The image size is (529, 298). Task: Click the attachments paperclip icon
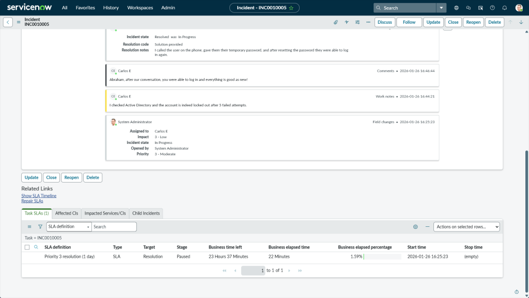tap(335, 22)
